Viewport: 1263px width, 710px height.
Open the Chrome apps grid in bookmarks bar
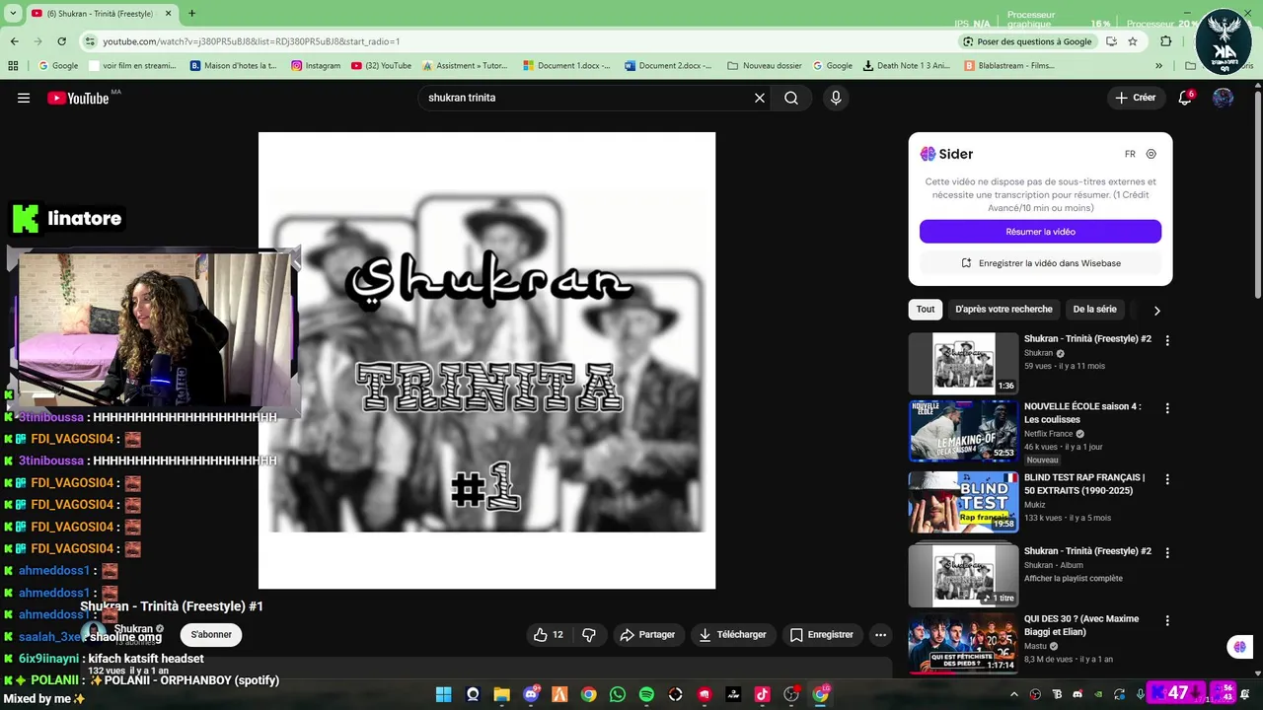(13, 66)
